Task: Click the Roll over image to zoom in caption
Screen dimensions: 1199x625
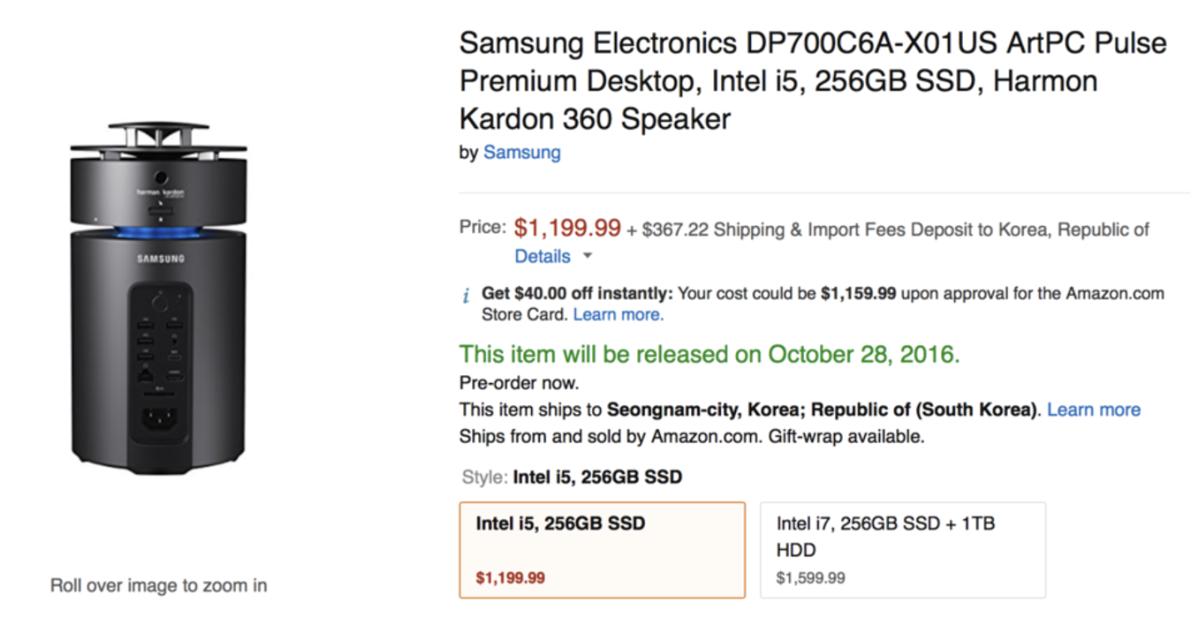Action: 158,585
